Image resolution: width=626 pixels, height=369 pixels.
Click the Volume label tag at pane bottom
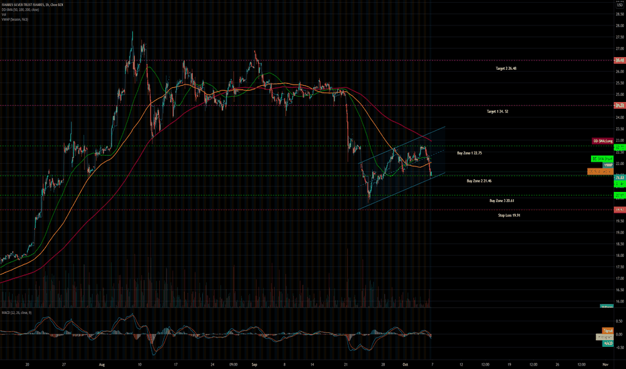pyautogui.click(x=607, y=307)
